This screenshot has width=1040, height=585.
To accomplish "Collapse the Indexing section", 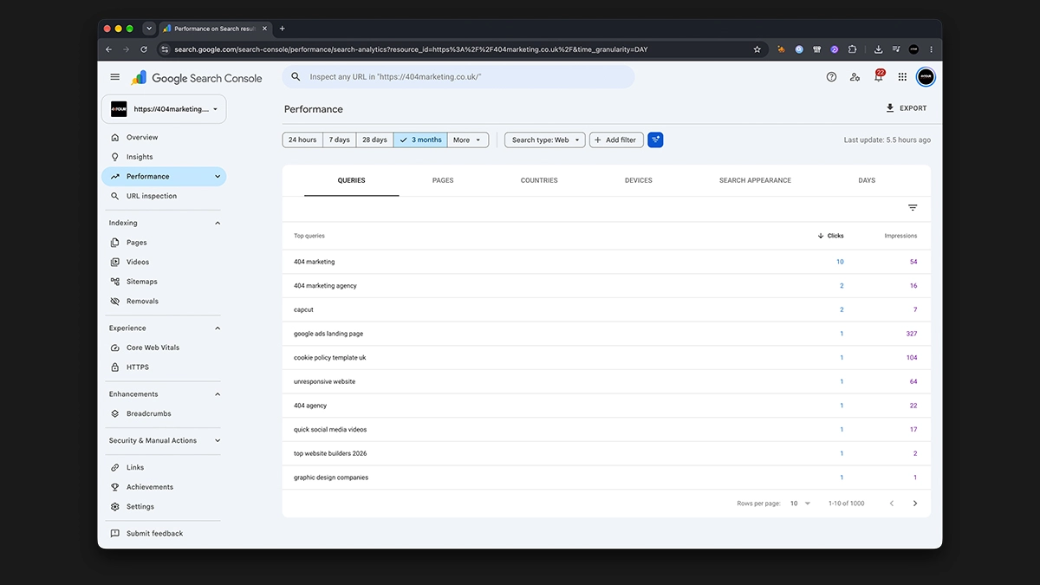I will pyautogui.click(x=218, y=223).
